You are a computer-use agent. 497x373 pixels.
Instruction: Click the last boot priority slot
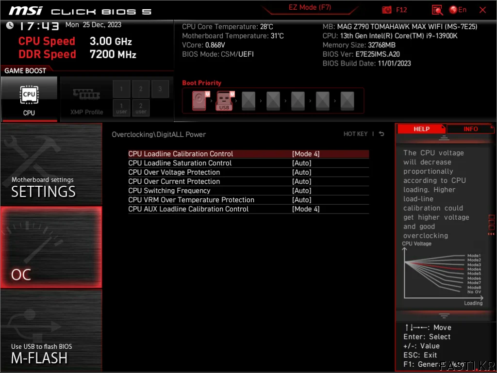pyautogui.click(x=347, y=101)
